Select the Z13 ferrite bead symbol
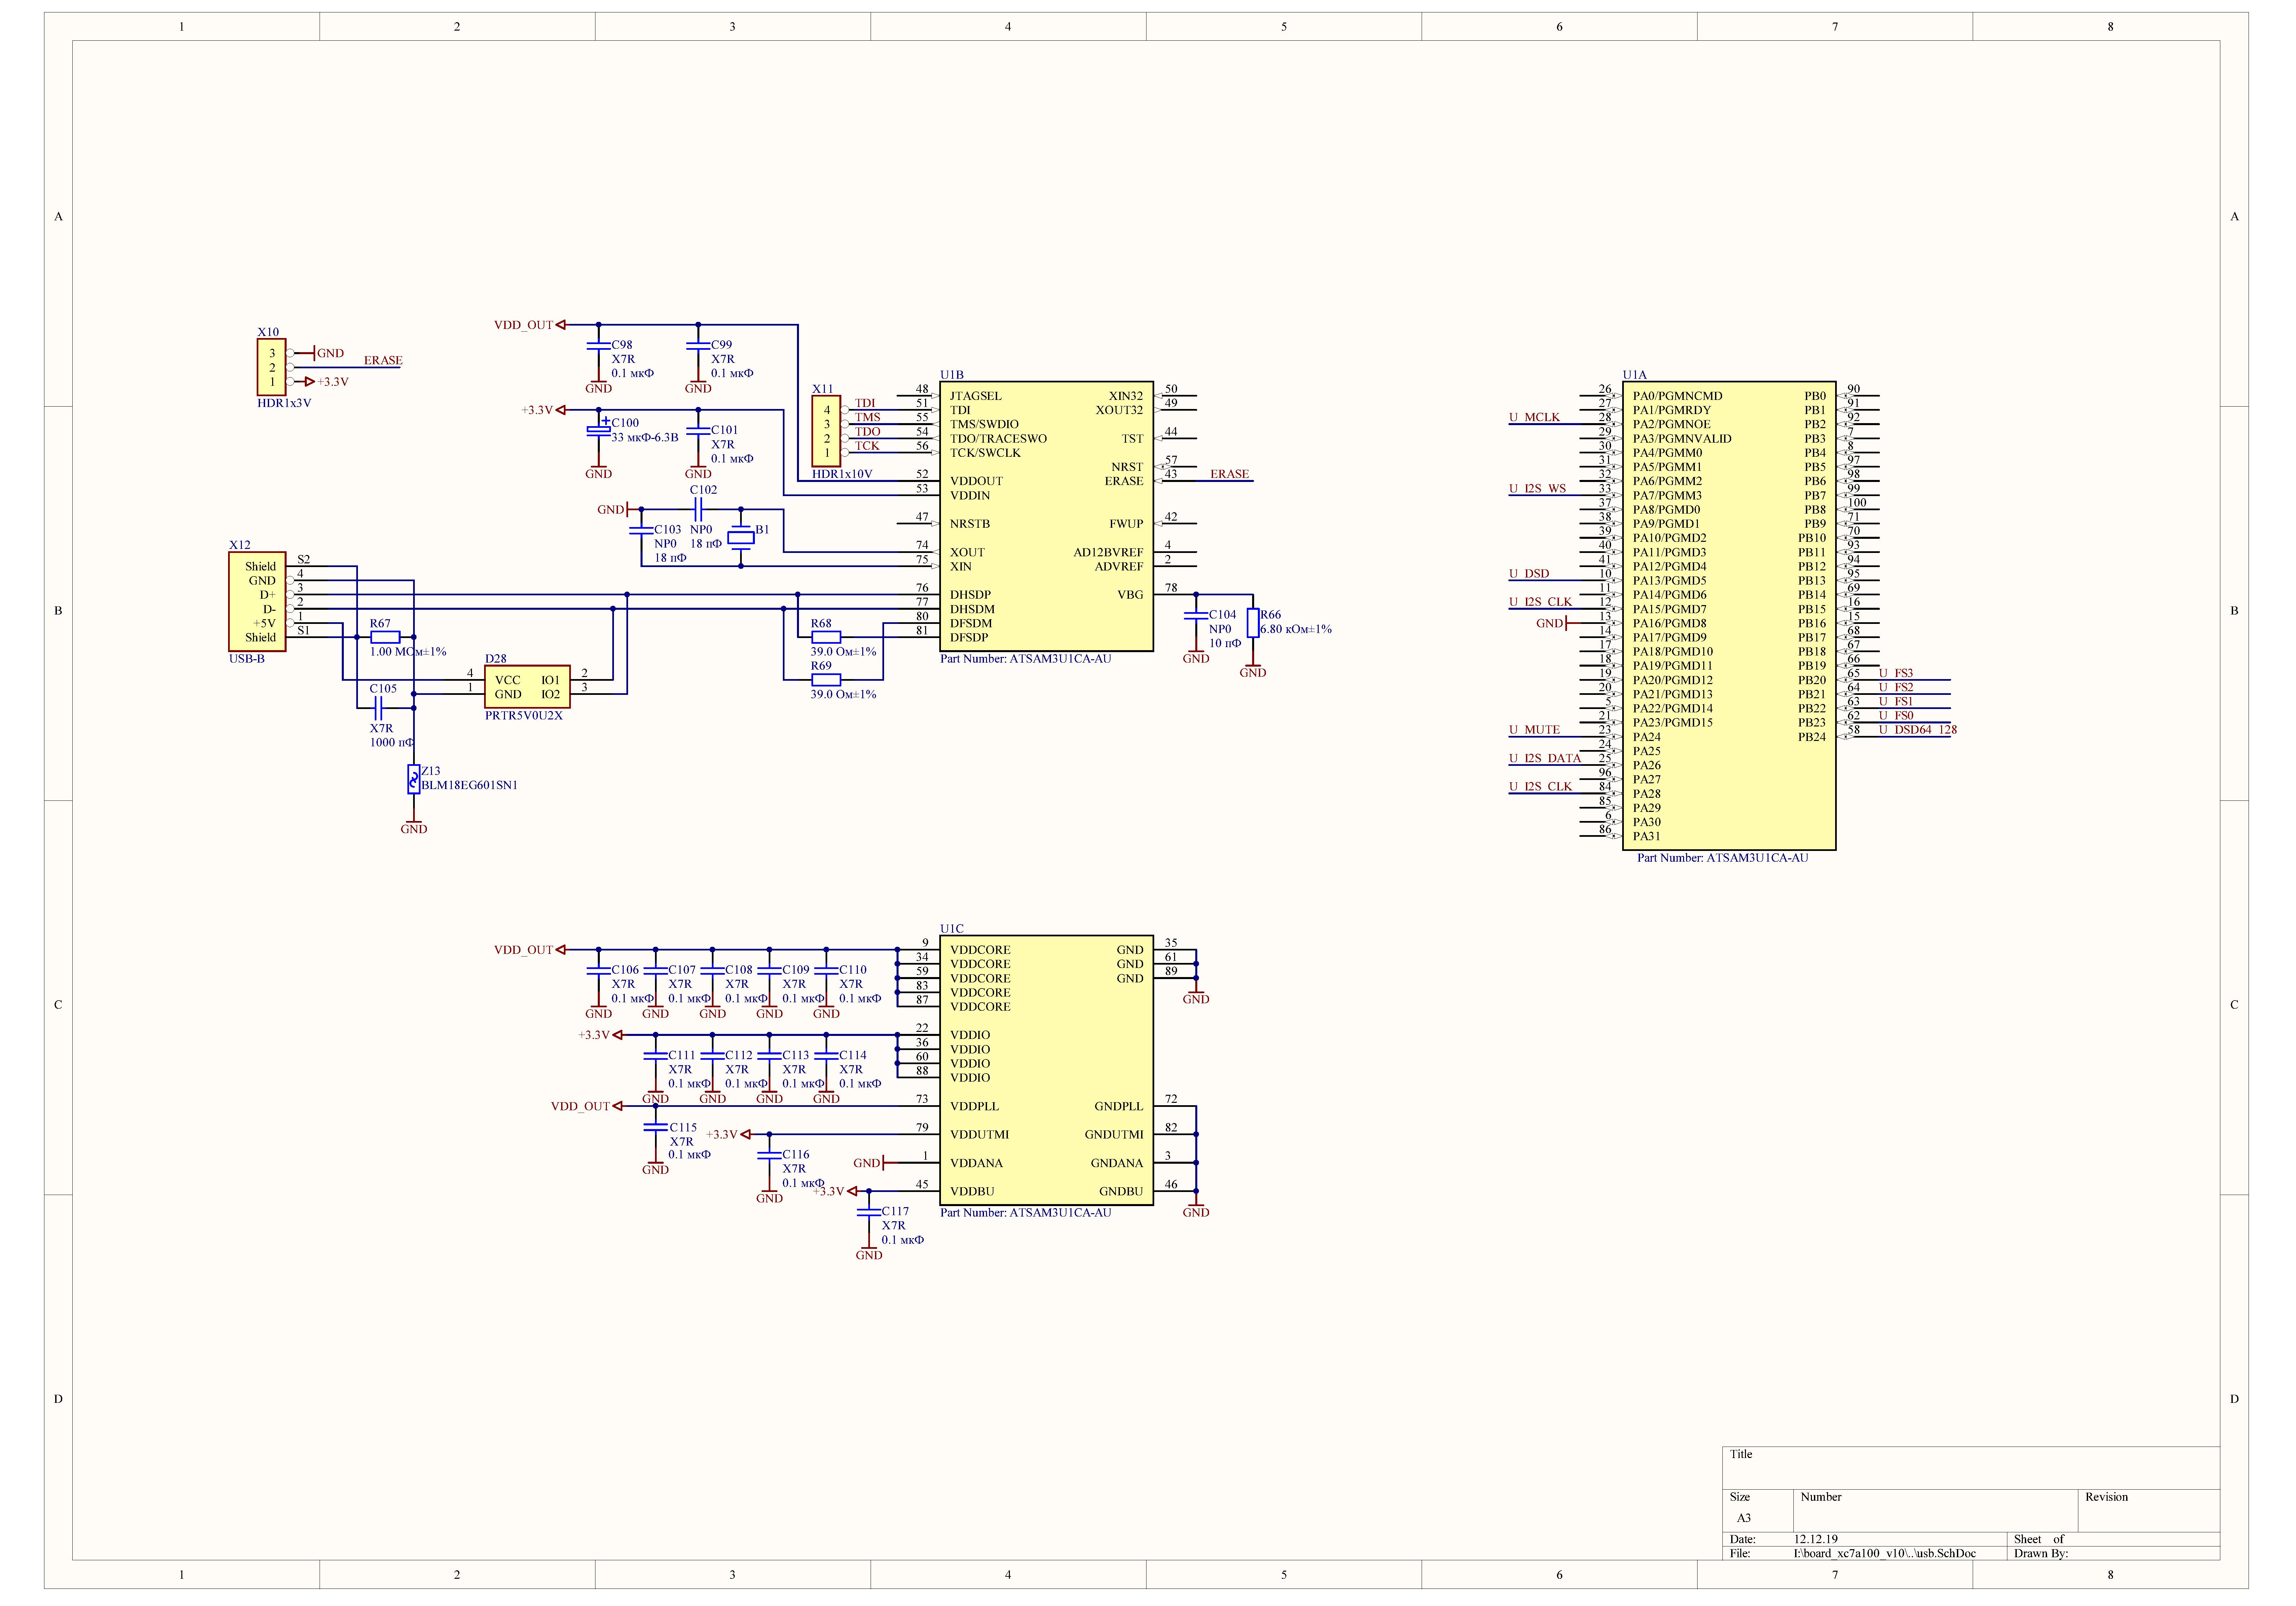2296x1606 pixels. (x=414, y=779)
